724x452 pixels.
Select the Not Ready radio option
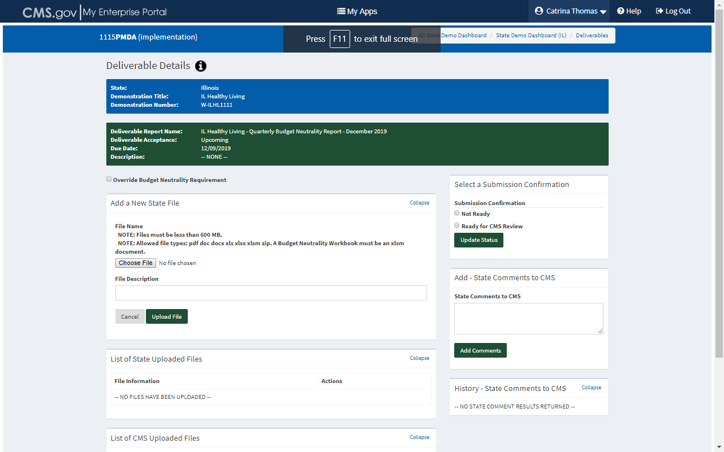pos(457,213)
